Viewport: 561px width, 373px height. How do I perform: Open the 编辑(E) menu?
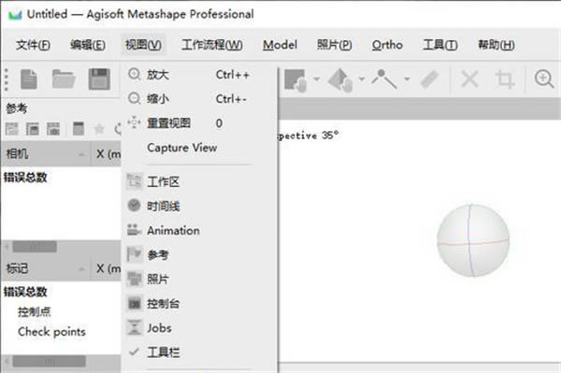coord(88,45)
